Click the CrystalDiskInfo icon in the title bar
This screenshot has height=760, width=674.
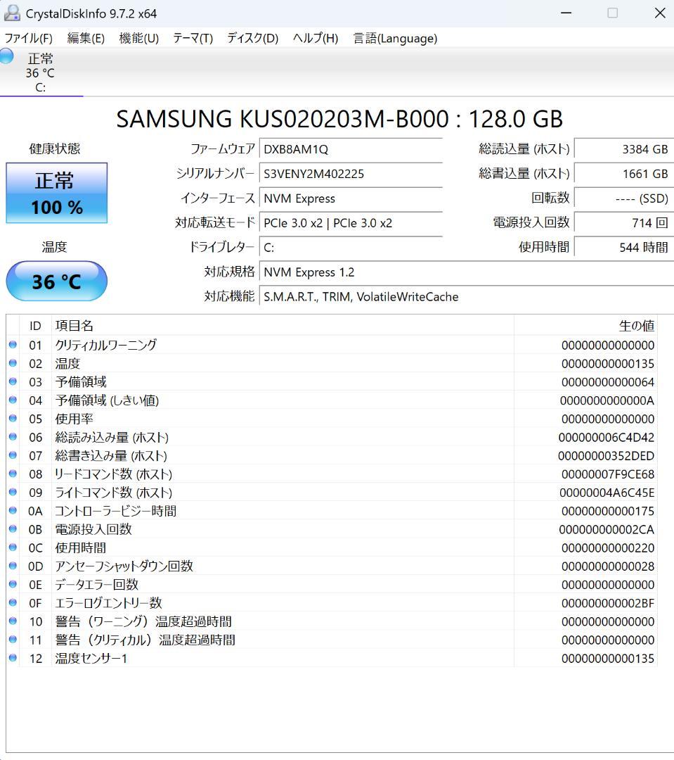12,12
